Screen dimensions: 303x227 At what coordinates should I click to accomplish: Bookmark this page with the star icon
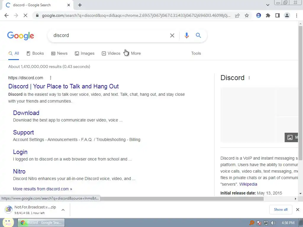click(x=247, y=15)
